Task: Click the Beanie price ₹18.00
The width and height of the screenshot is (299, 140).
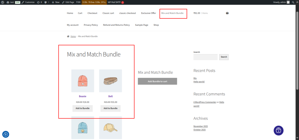Action: point(86,102)
